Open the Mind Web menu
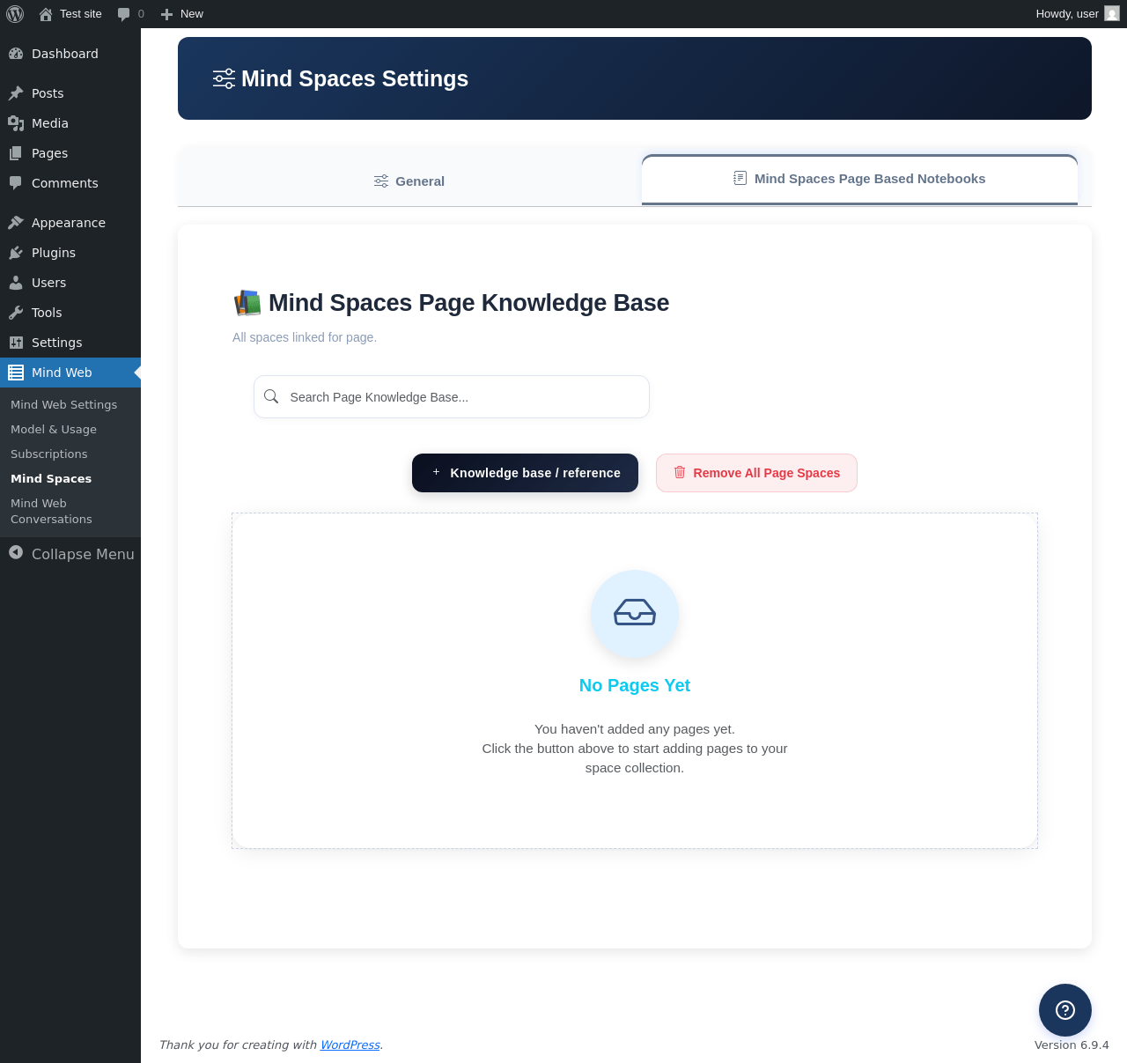 70,373
